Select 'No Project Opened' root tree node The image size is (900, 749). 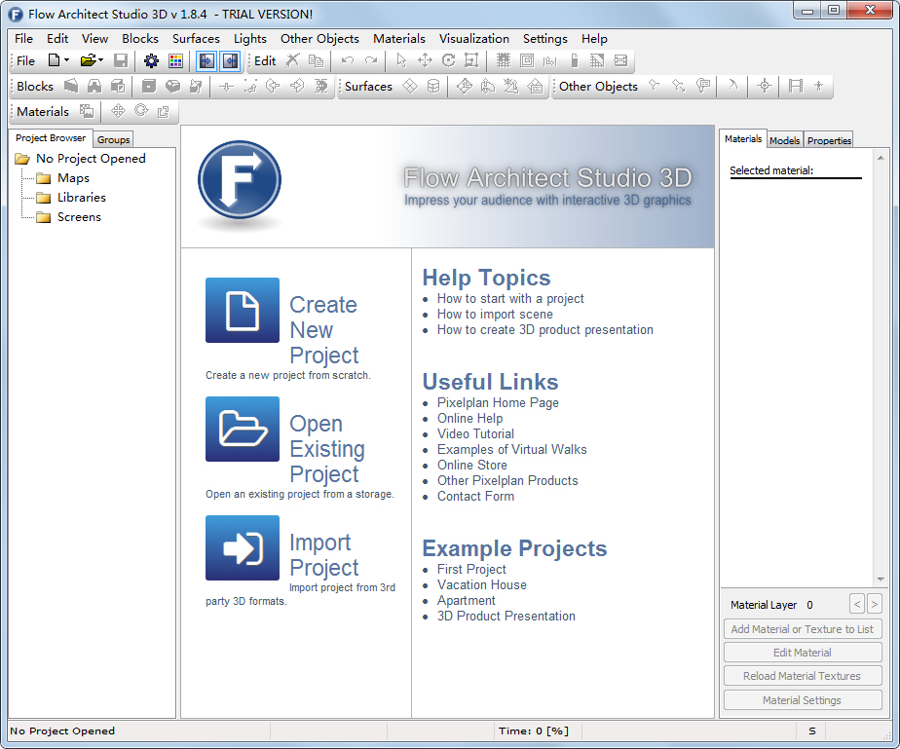tap(91, 159)
